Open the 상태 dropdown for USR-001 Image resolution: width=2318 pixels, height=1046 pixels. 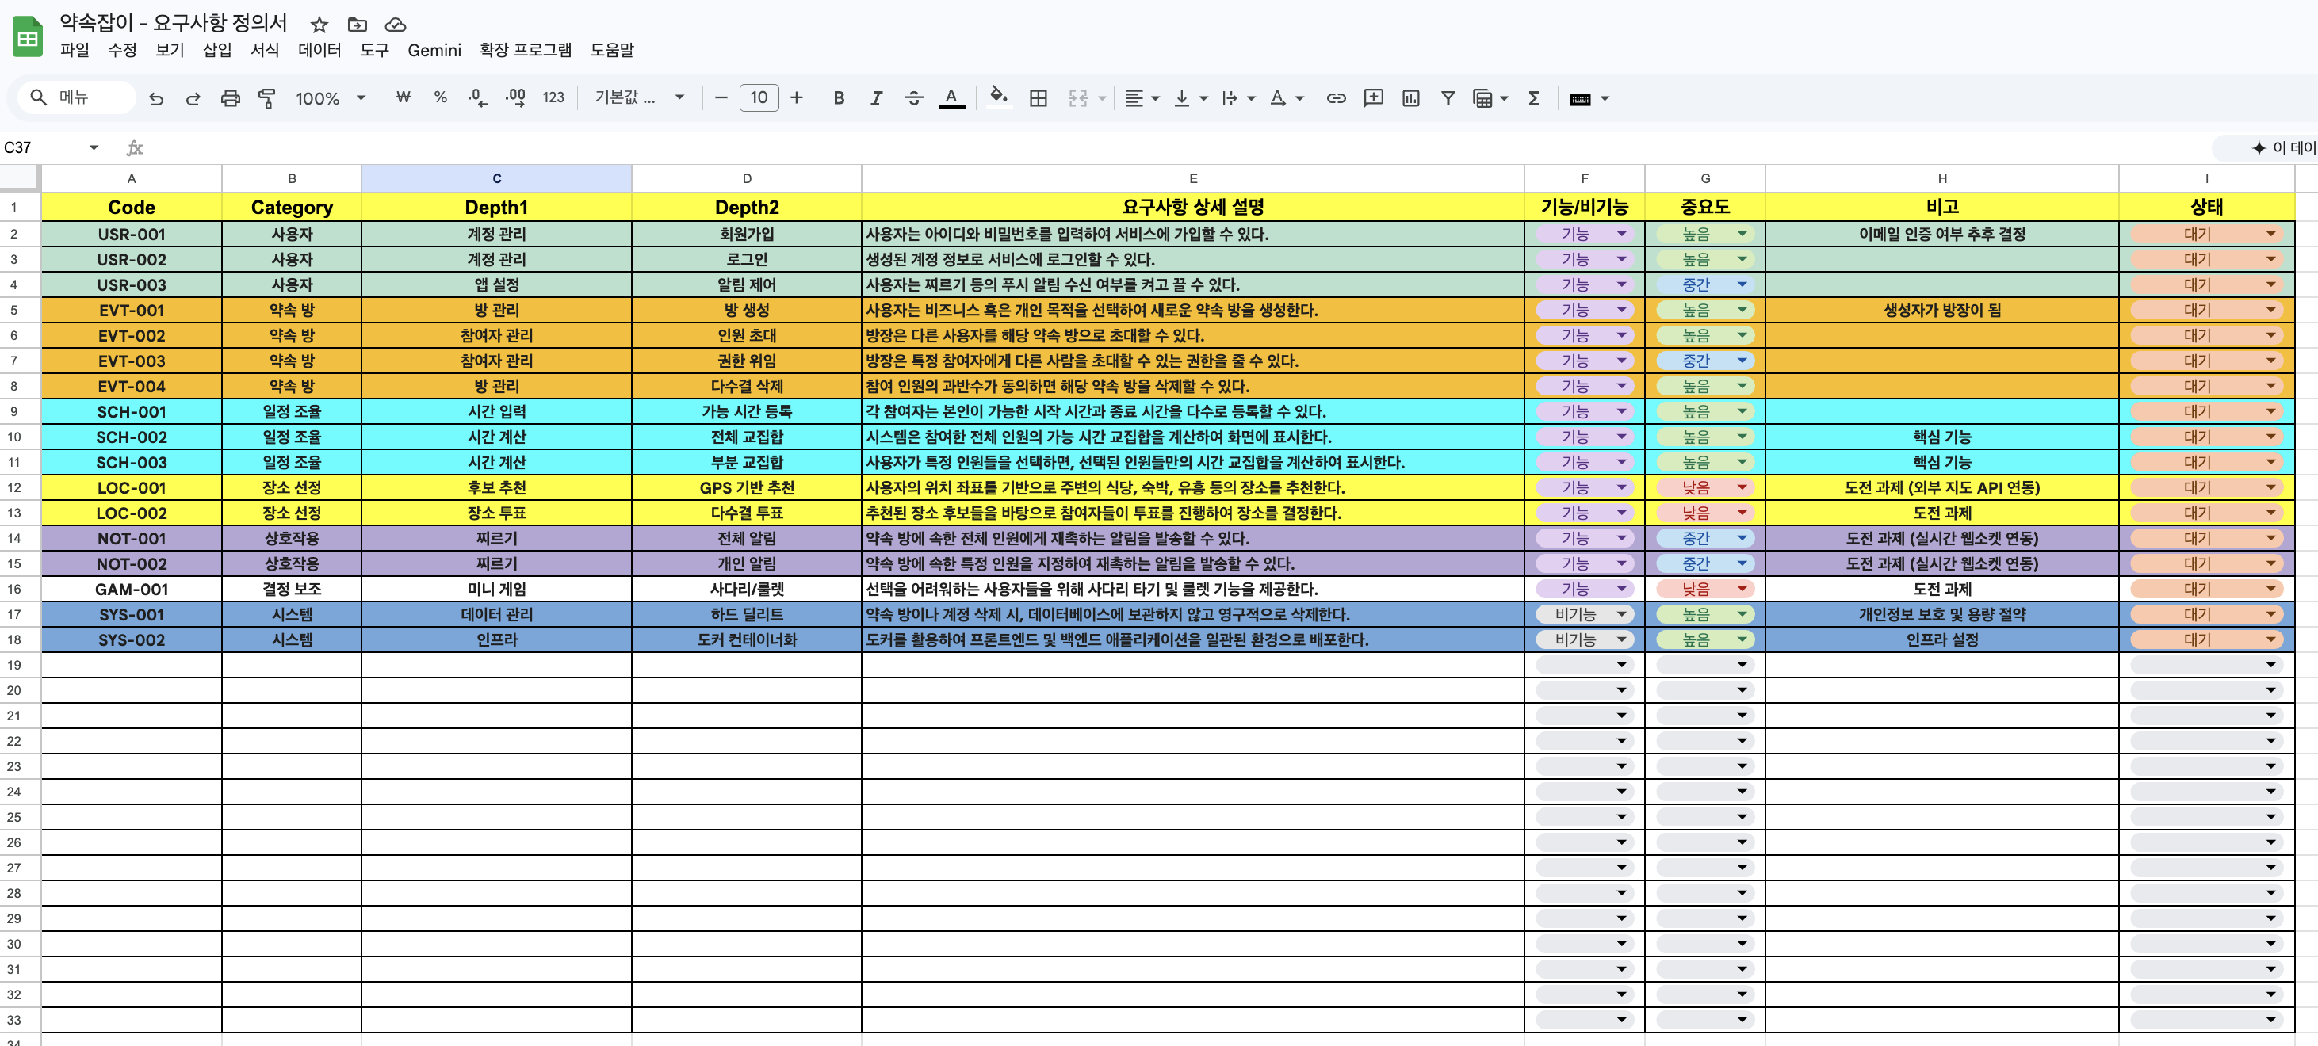[2270, 234]
